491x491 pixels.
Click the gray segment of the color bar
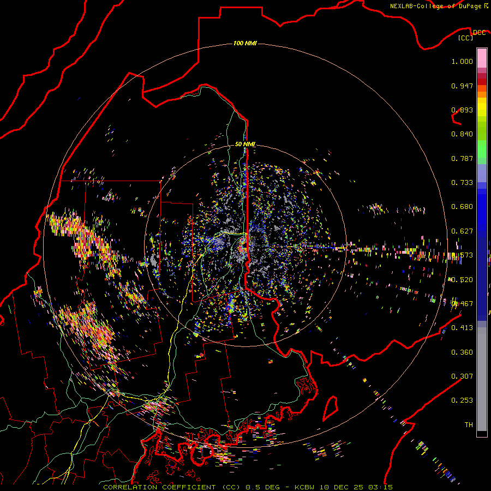[x=482, y=379]
